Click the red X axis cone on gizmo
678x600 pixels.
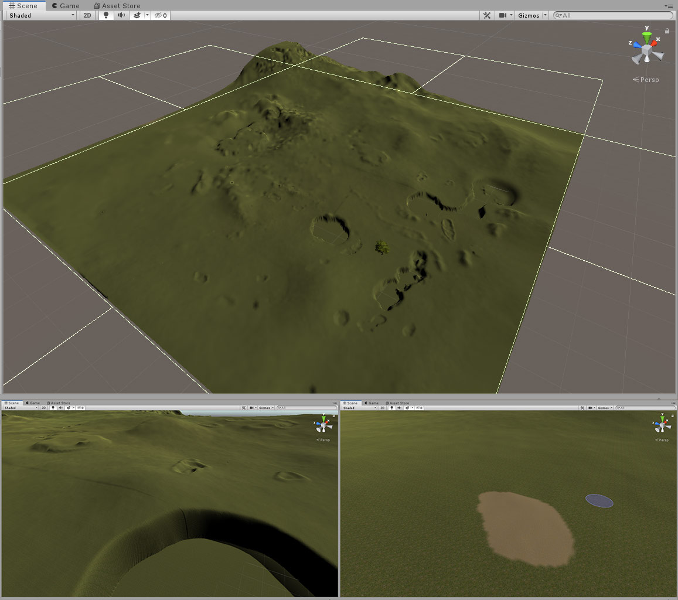655,43
